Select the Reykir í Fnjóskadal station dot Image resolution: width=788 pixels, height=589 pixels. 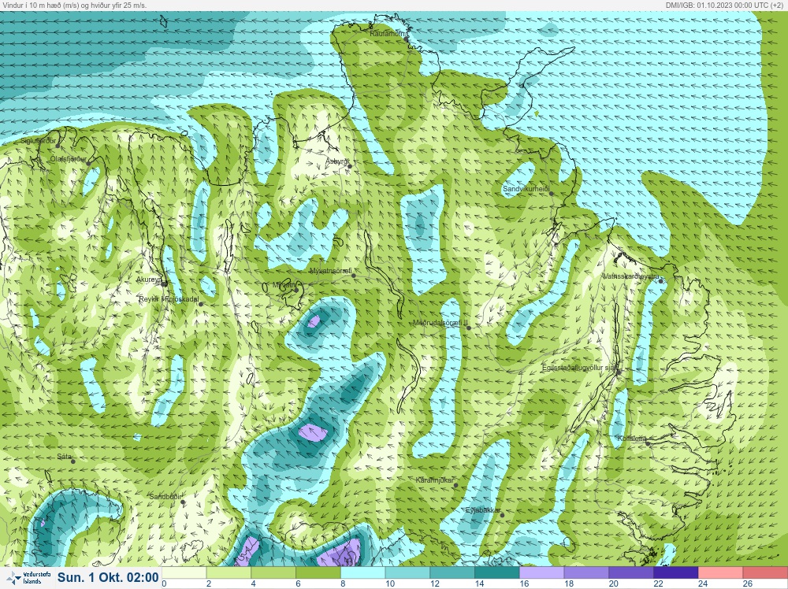tap(200, 304)
